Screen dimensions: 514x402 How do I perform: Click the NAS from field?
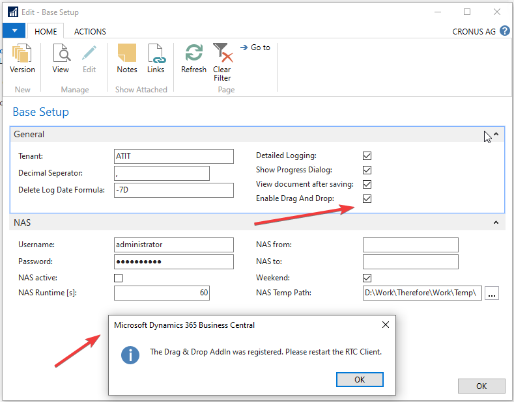pyautogui.click(x=410, y=245)
